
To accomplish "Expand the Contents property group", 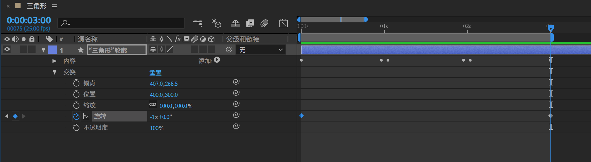I will [x=54, y=61].
